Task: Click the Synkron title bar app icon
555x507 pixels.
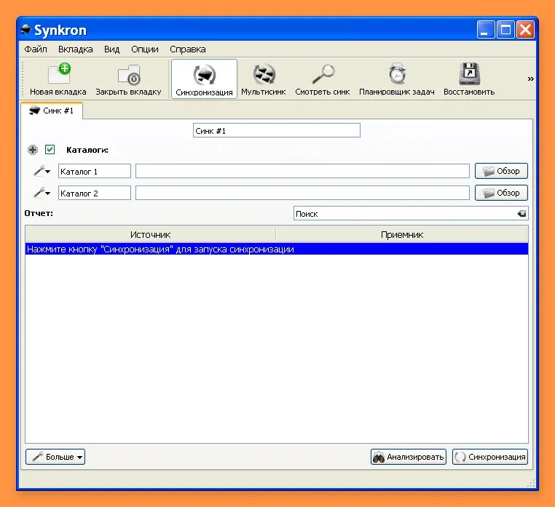Action: (x=26, y=30)
